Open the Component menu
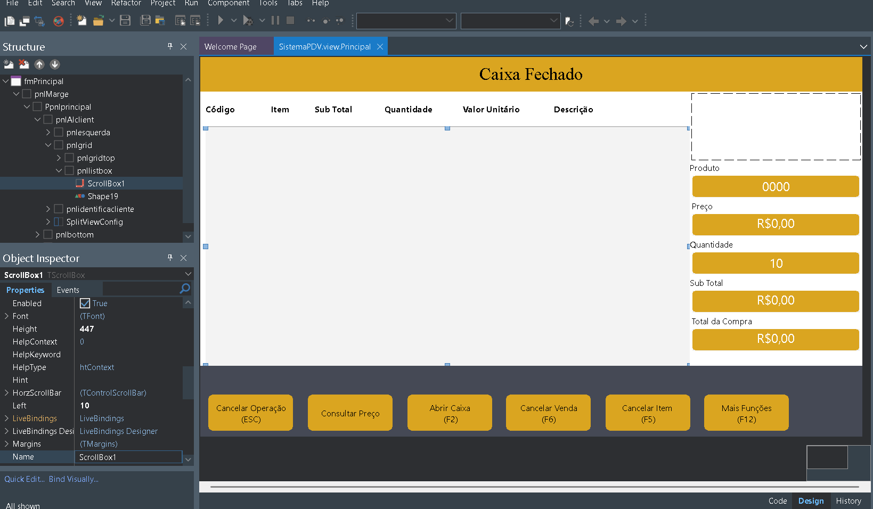873x509 pixels. pos(229,3)
